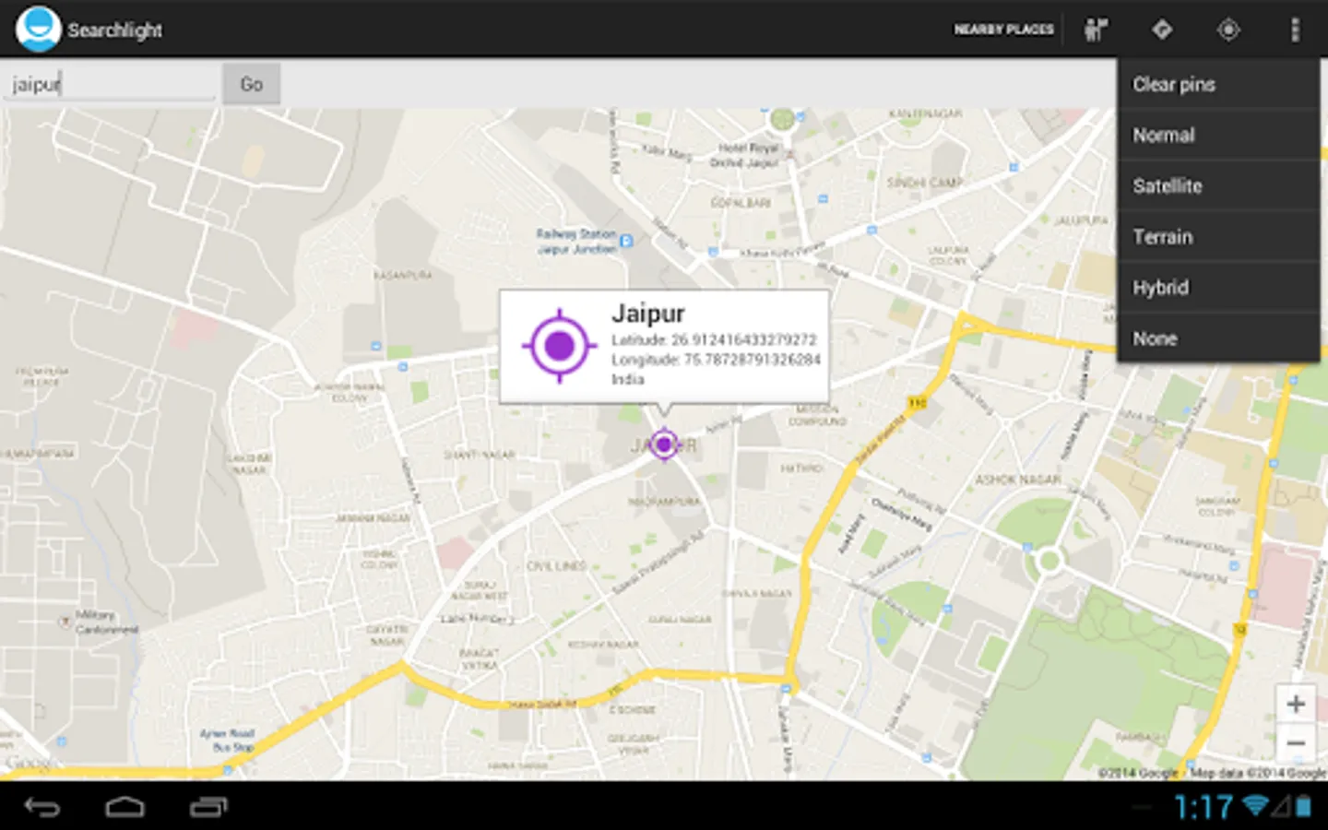Select Clear pins from the menu

click(x=1174, y=84)
